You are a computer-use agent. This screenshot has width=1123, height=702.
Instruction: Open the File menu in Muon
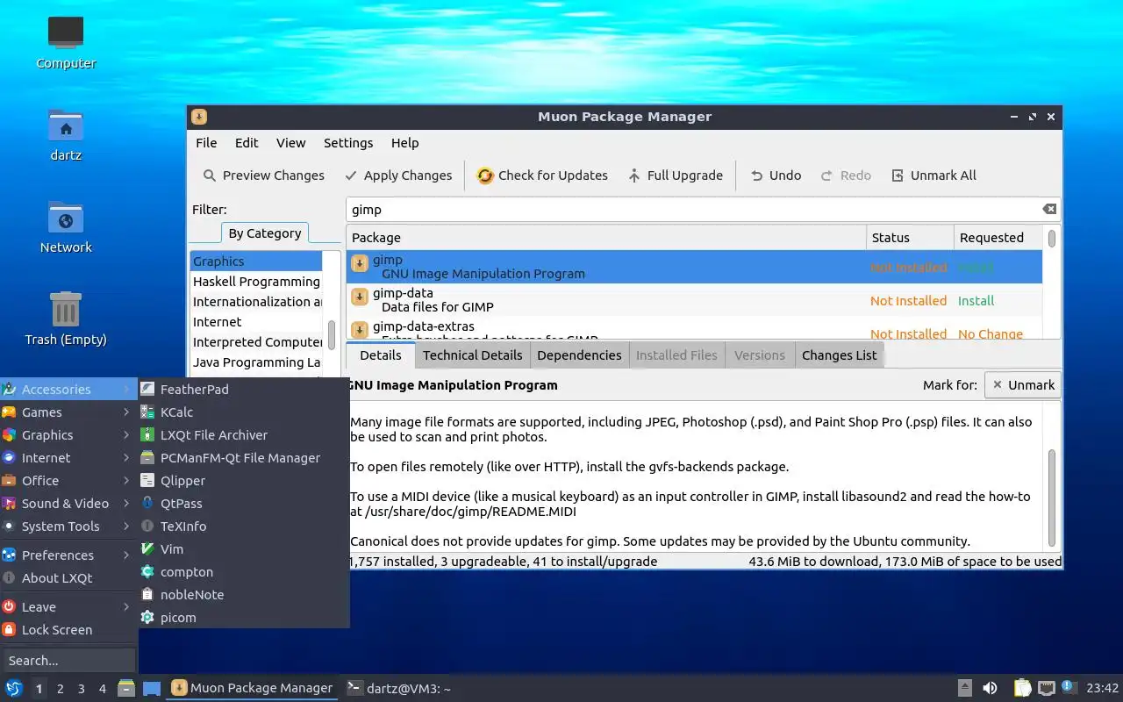(x=206, y=143)
